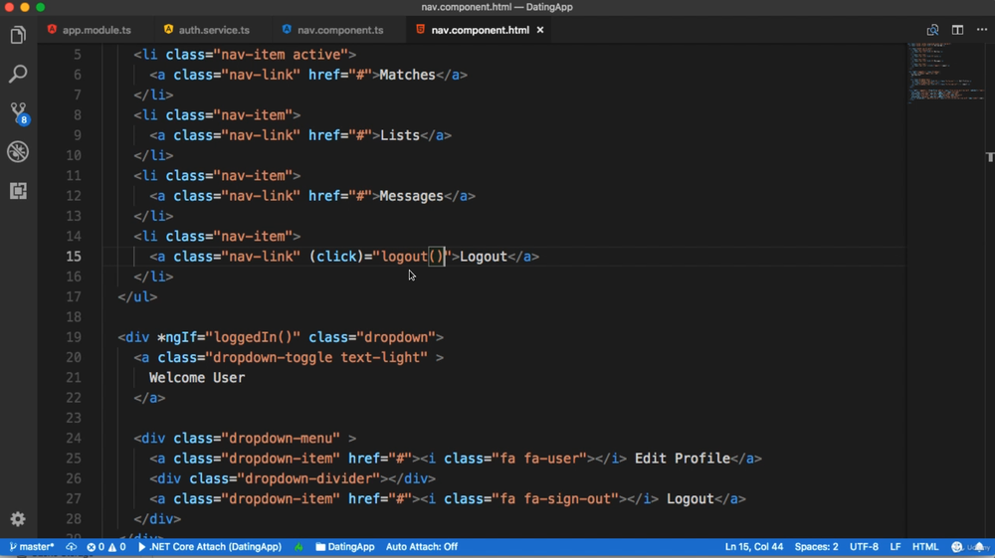Split the editor to the right
Image resolution: width=995 pixels, height=558 pixels.
pyautogui.click(x=957, y=30)
